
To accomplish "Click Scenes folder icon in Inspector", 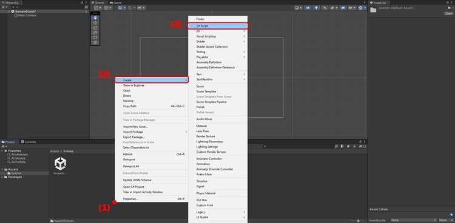I will [373, 10].
